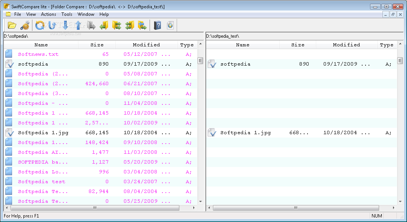
Task: Select 'Softpedia AI...' file name
Action: [43, 152]
